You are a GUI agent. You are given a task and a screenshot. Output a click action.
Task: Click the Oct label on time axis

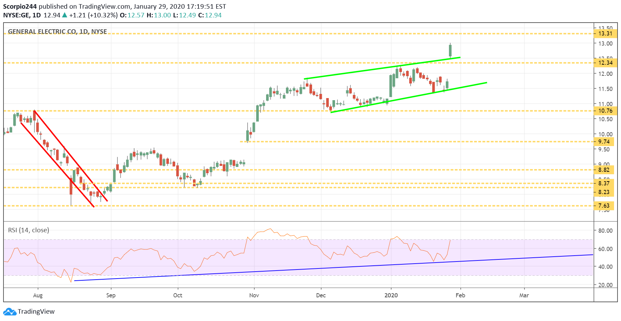pos(178,296)
